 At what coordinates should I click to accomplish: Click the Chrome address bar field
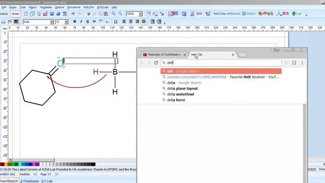pyautogui.click(x=221, y=63)
